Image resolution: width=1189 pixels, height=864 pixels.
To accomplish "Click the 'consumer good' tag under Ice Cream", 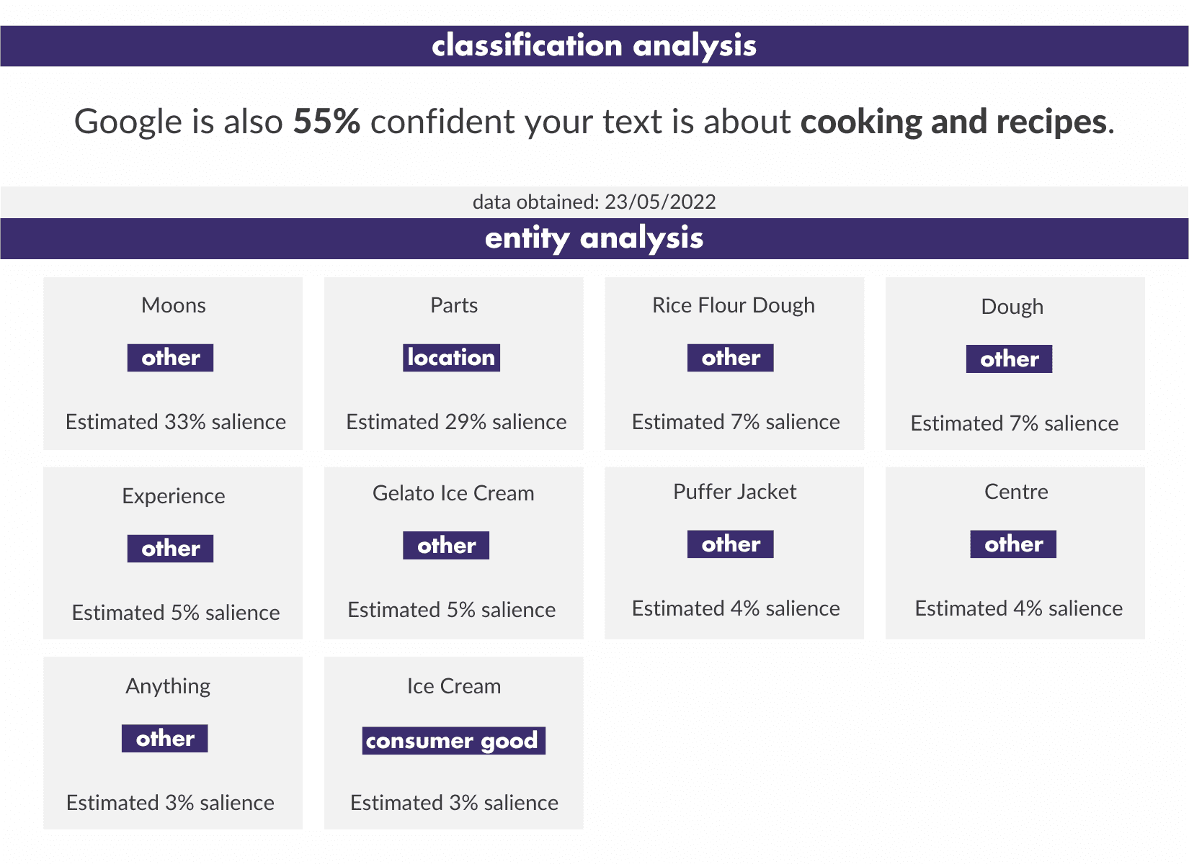I will tap(453, 741).
